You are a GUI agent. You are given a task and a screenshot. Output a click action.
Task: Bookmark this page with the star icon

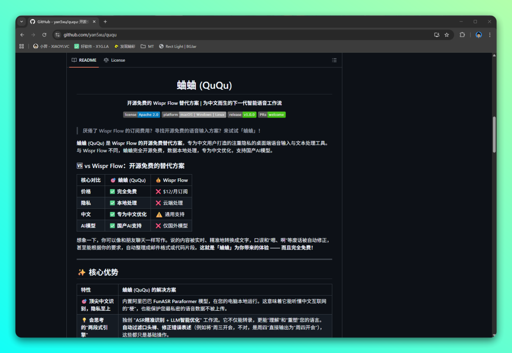447,35
